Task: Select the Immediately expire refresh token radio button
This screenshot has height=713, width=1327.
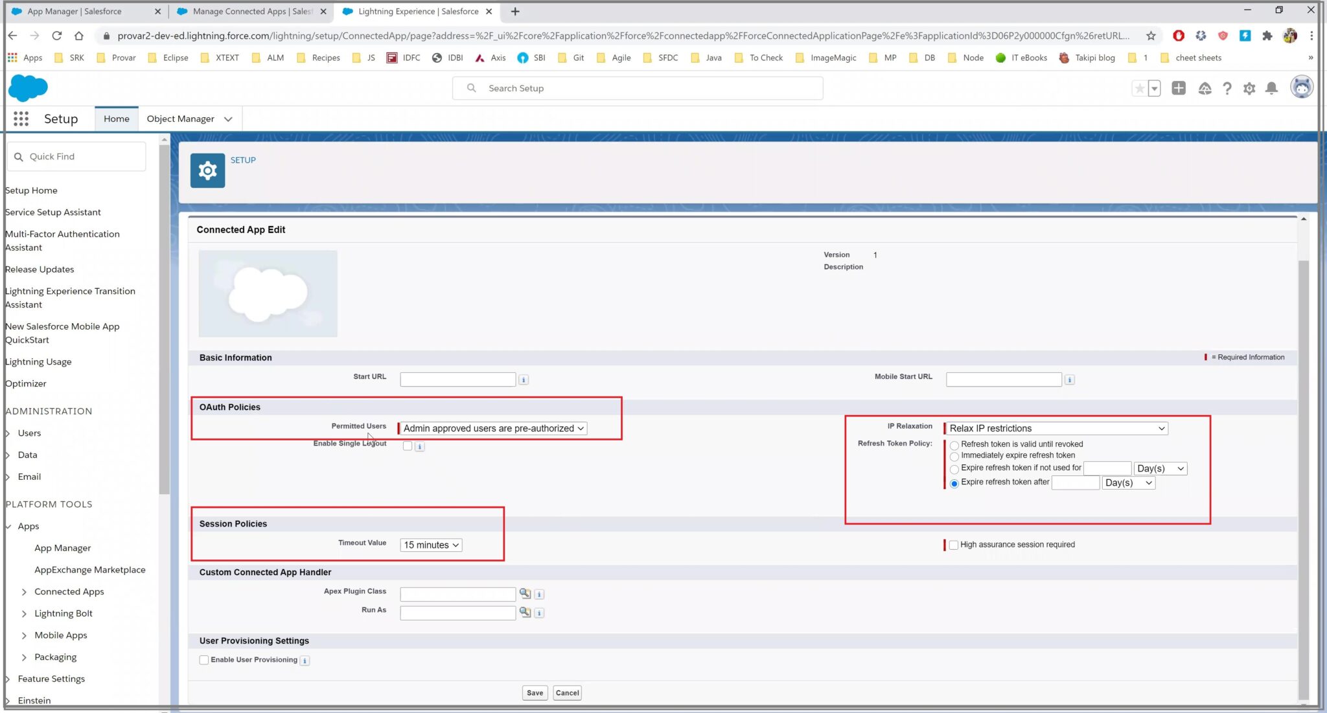Action: click(x=954, y=457)
